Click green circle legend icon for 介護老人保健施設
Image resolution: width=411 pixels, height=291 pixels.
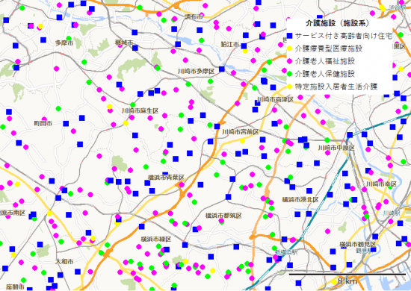pyautogui.click(x=289, y=74)
